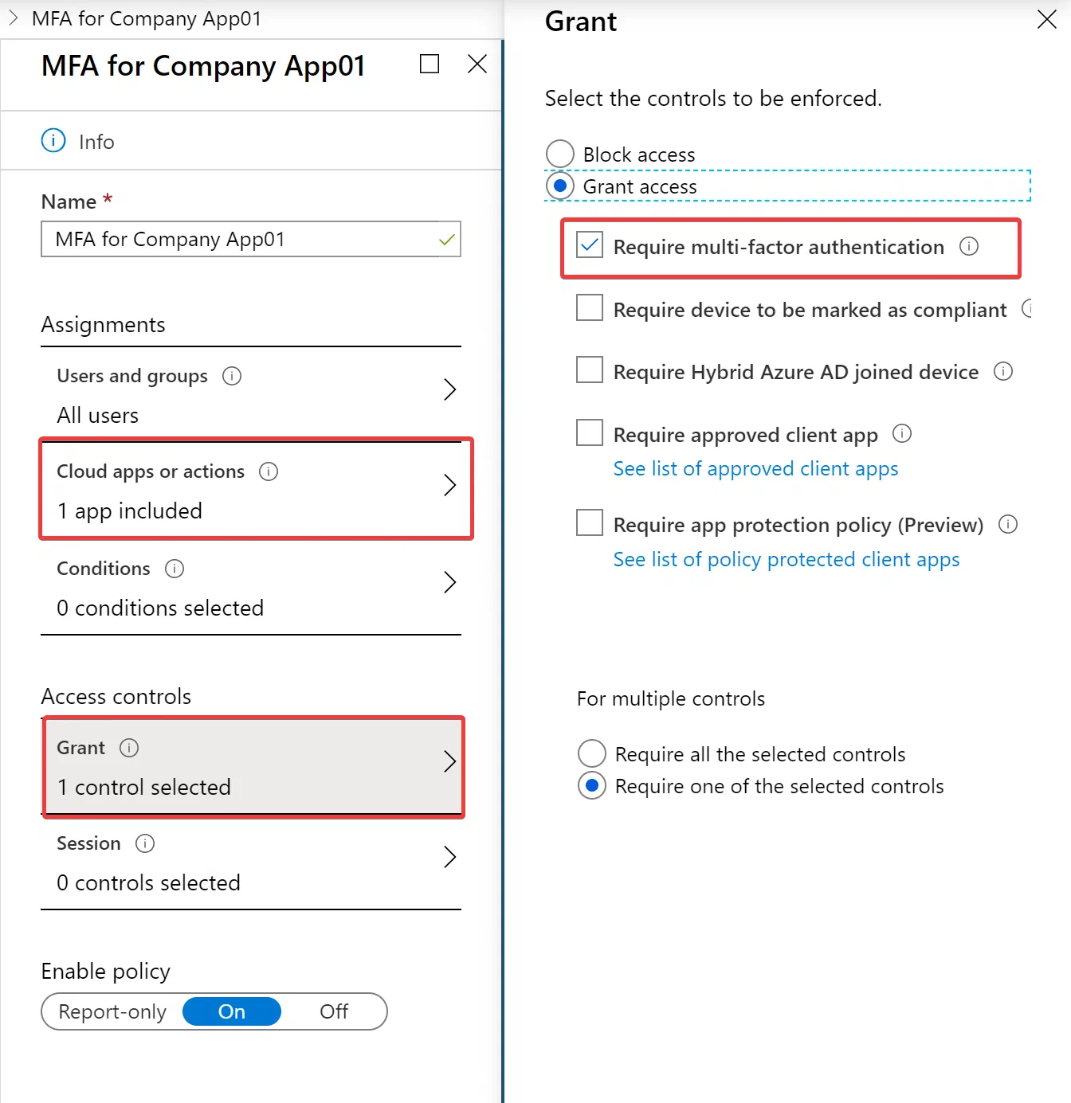Open See list of approved client apps
1071x1103 pixels.
[x=755, y=469]
